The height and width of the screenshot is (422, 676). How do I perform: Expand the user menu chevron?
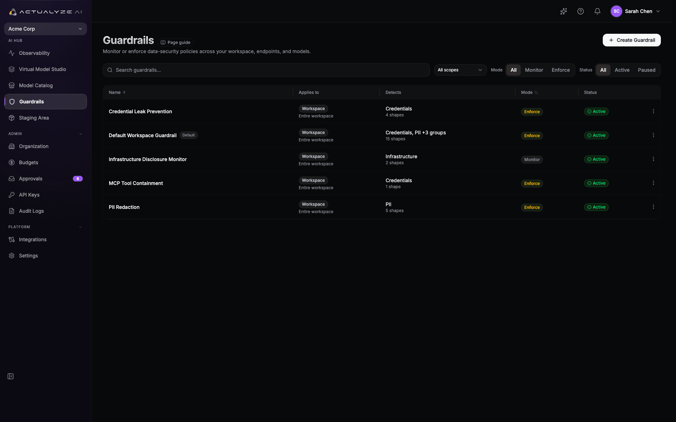pos(658,11)
